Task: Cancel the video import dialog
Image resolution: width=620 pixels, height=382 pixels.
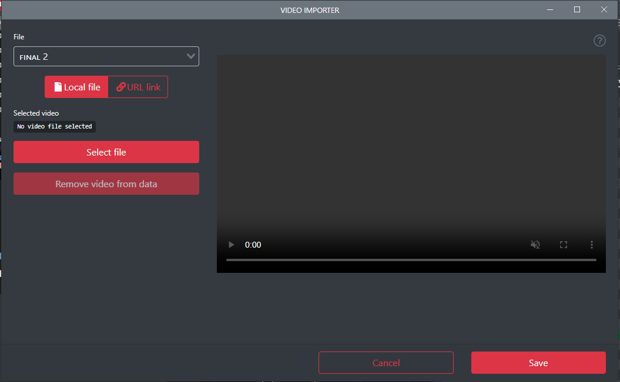Action: pyautogui.click(x=386, y=363)
